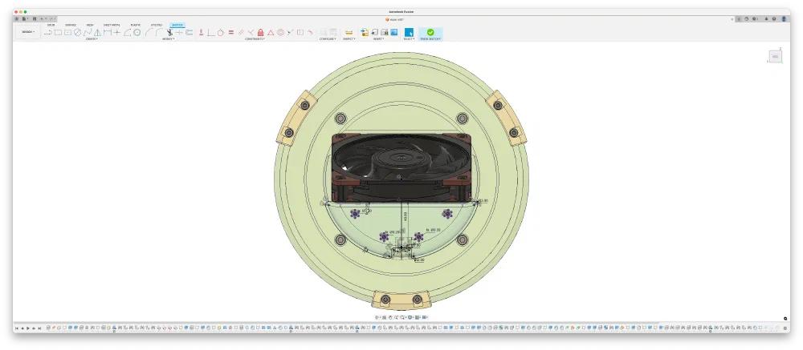This screenshot has width=803, height=350.
Task: Select the Center Diameter Circle tool
Action: [x=77, y=32]
